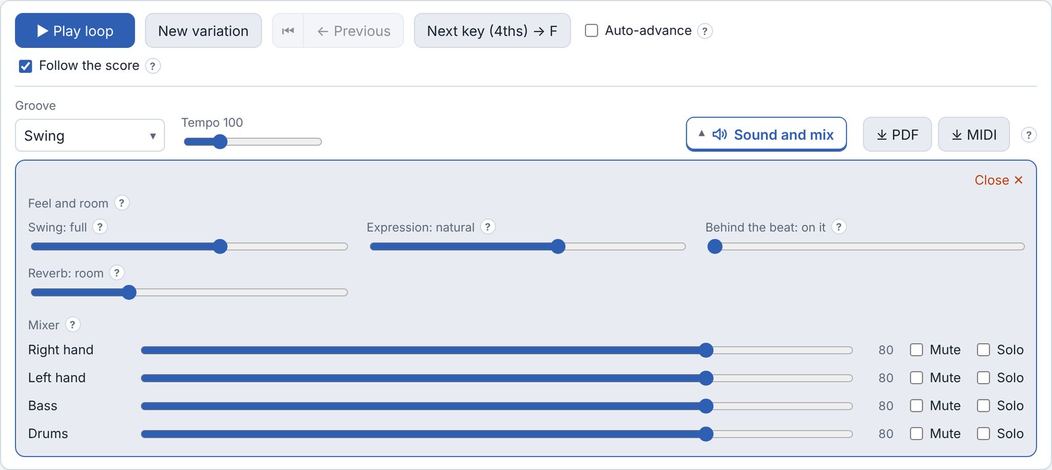The height and width of the screenshot is (470, 1052).
Task: Mute the Right hand track
Action: click(917, 350)
